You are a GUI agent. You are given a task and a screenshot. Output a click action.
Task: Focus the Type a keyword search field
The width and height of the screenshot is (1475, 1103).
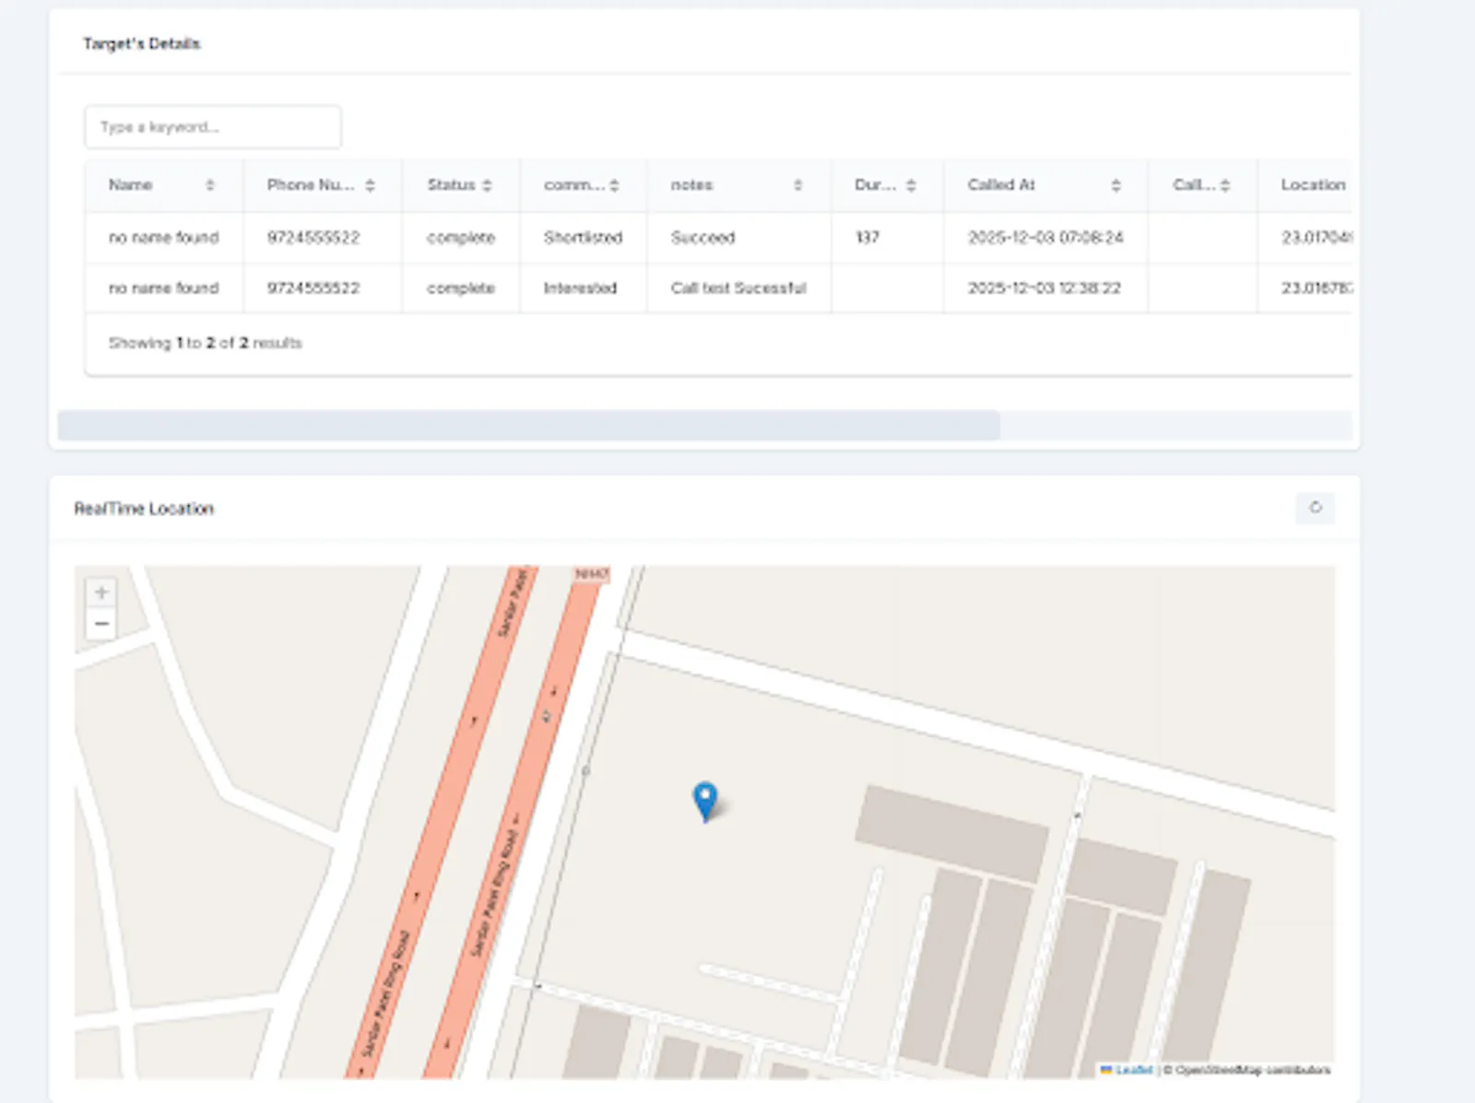coord(213,127)
